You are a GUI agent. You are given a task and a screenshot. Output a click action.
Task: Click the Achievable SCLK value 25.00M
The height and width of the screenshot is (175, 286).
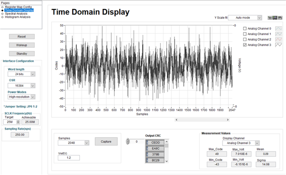30,122
